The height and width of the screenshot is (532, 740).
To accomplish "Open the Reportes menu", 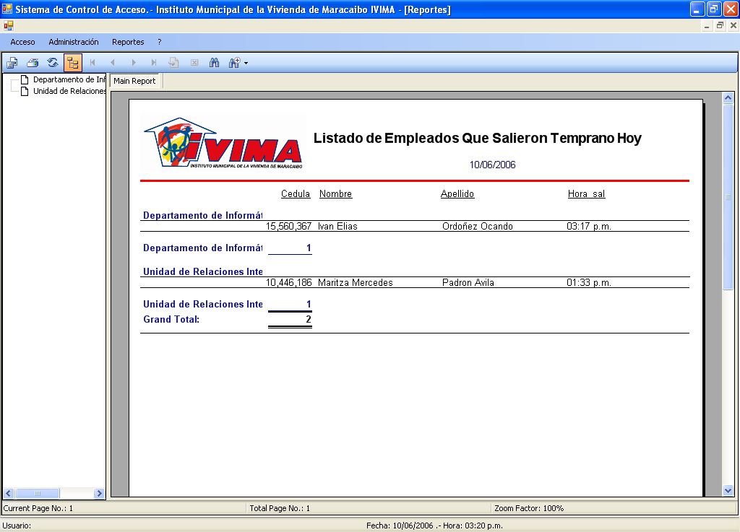I will [x=128, y=42].
